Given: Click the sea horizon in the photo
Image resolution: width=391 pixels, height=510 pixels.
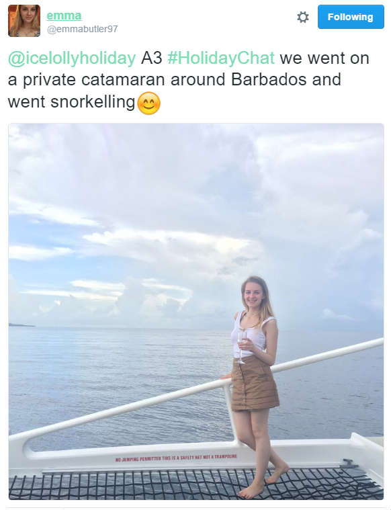Looking at the screenshot, I should point(130,327).
